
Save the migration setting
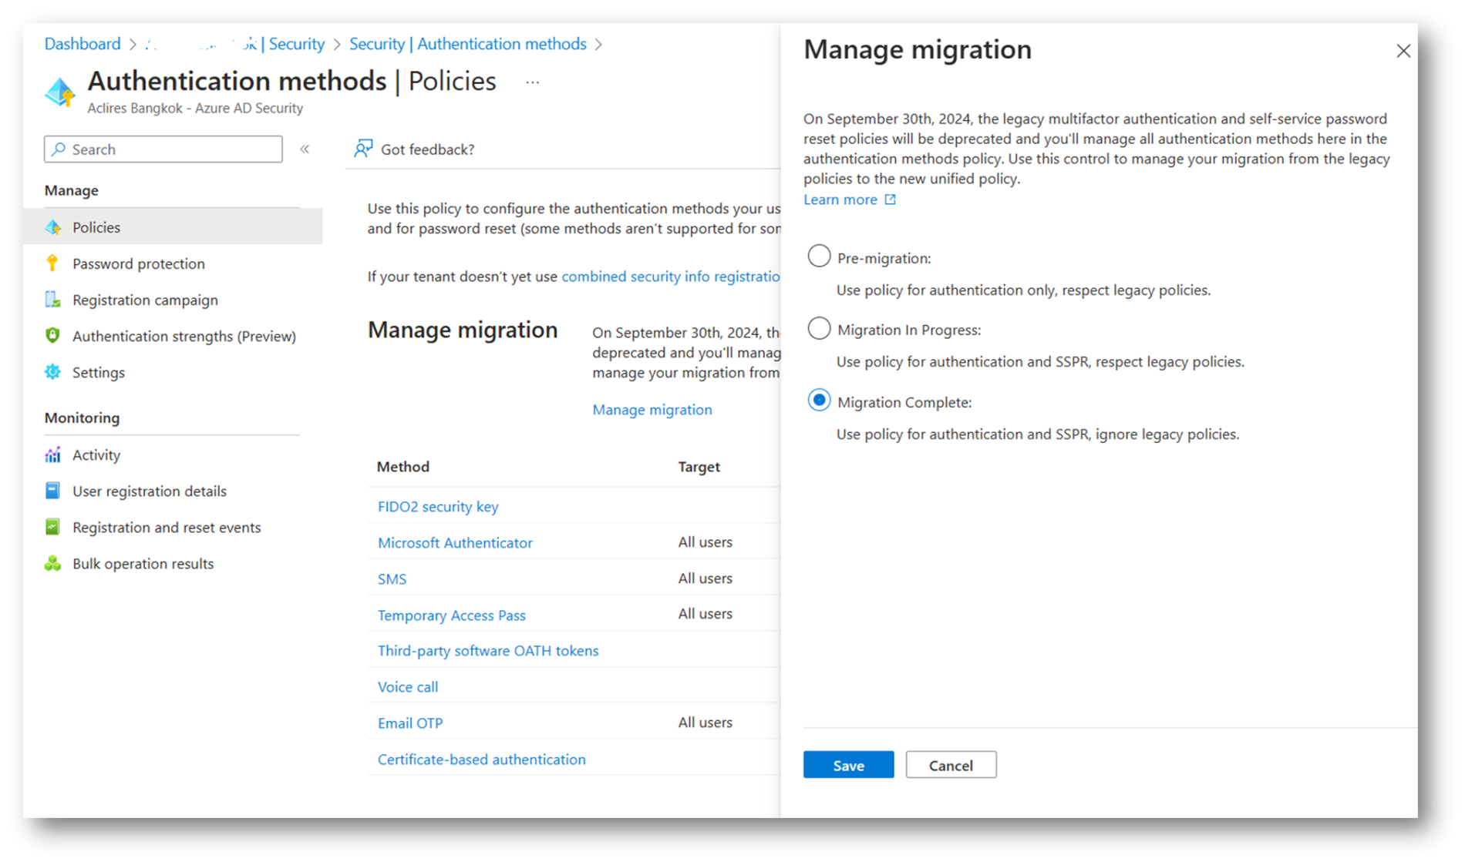coord(847,765)
